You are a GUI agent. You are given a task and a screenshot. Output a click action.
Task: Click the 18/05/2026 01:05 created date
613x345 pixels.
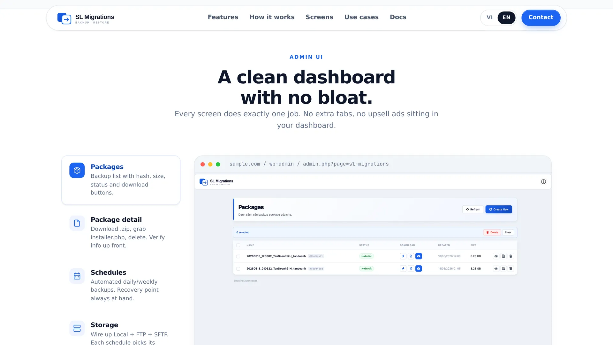tap(449, 269)
